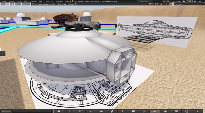Open voice settings headphones icon
Screen dimensions: 205x113
coord(80,111)
